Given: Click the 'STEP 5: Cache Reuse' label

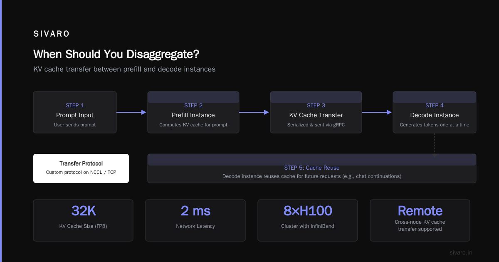Looking at the screenshot, I should point(312,168).
